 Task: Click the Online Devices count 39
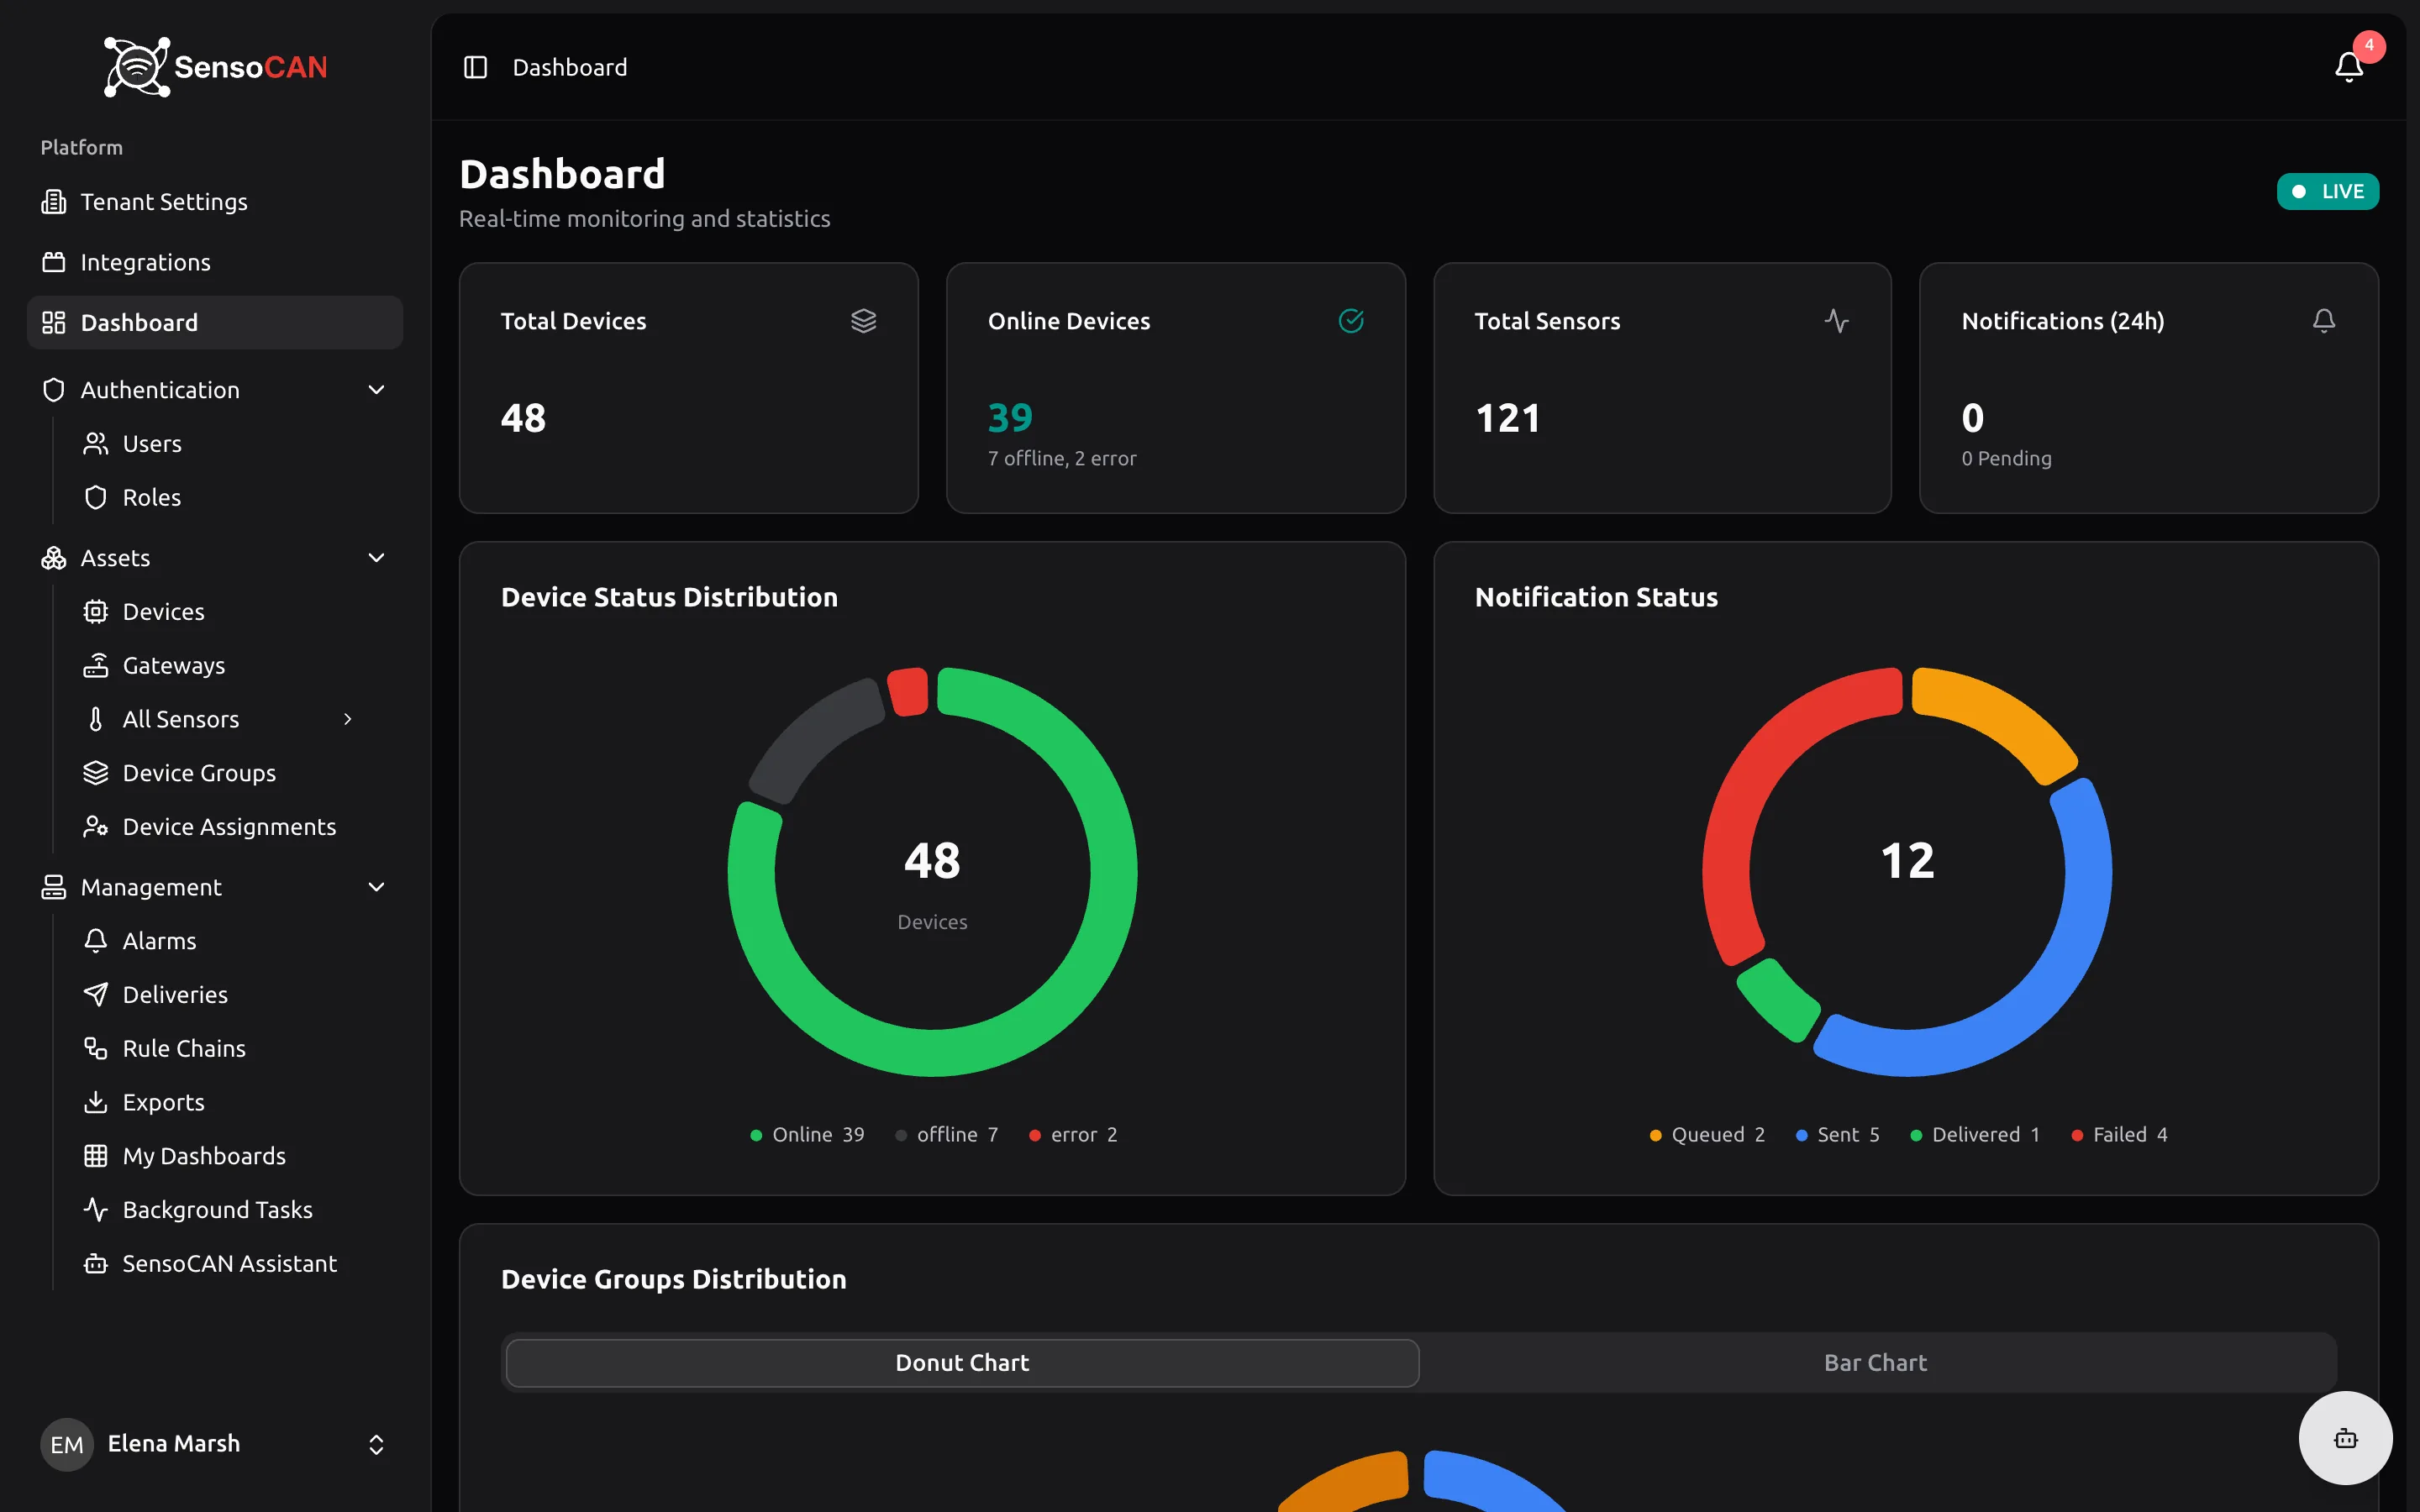point(1010,418)
